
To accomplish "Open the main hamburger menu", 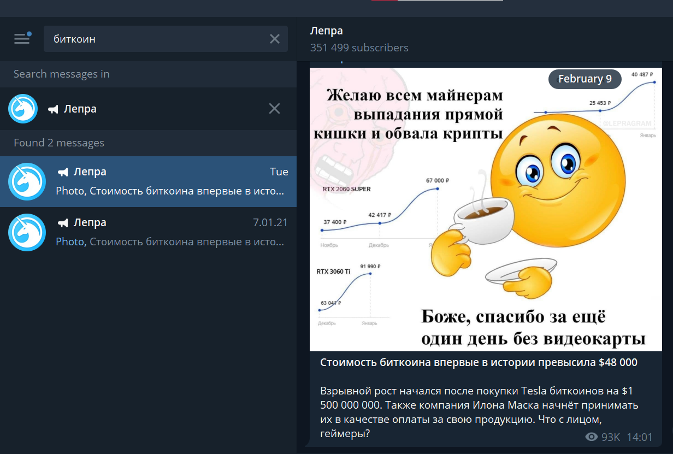I will (22, 38).
